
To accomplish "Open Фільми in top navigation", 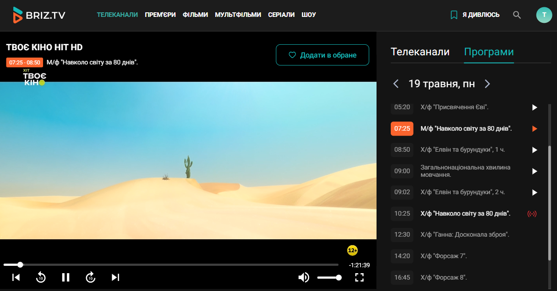I will pos(195,15).
